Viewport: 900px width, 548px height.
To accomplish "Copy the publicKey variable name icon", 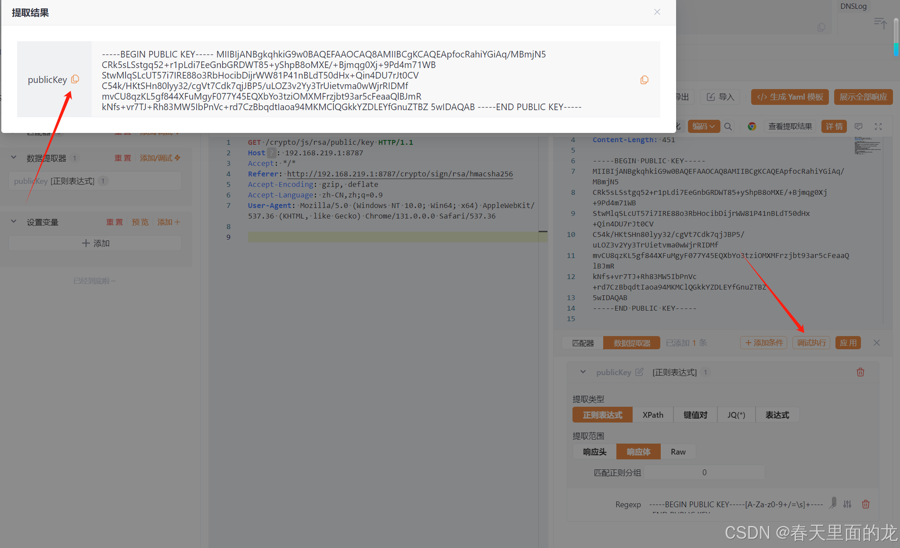I will 75,79.
